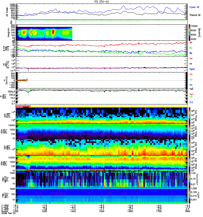Viewport: 203px width, 217px height.
Task: Click the 1000.0 tick on temperature axis
Action: [11, 92]
